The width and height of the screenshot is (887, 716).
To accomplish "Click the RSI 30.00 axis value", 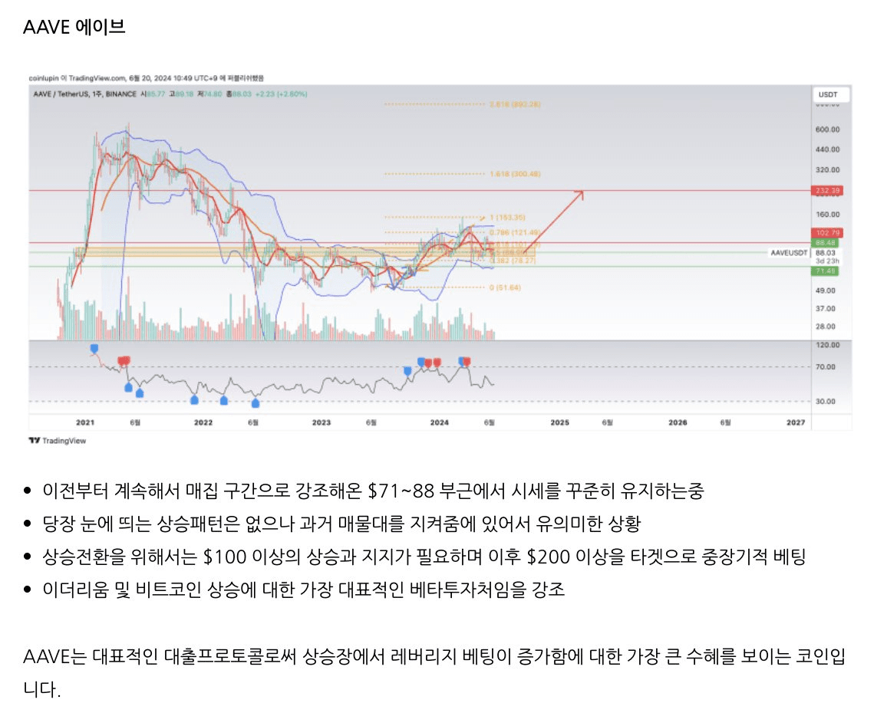I will [825, 401].
